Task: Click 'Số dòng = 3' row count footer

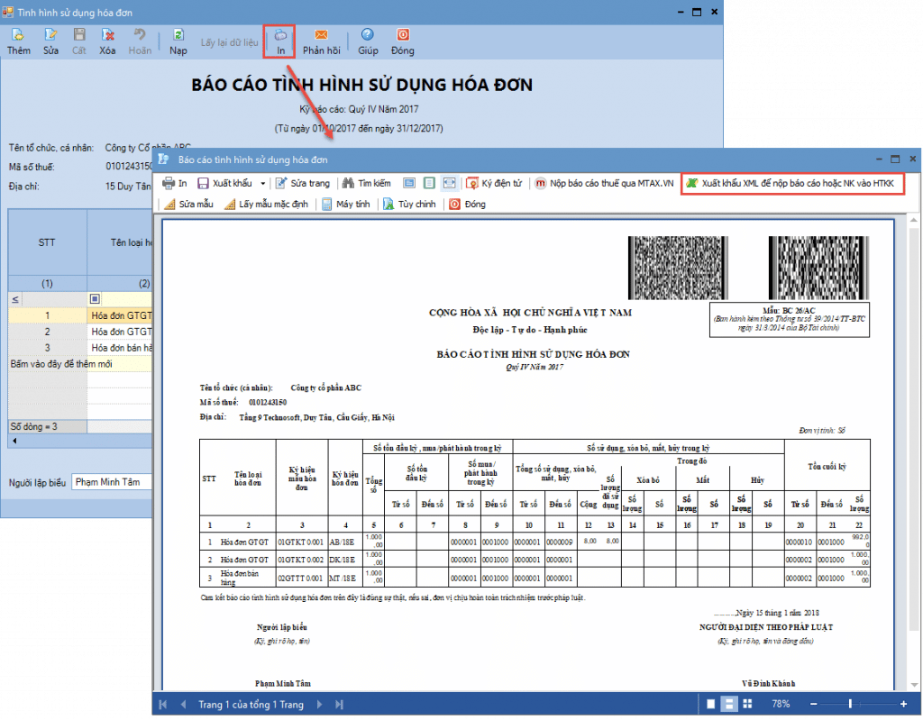Action: tap(47, 426)
